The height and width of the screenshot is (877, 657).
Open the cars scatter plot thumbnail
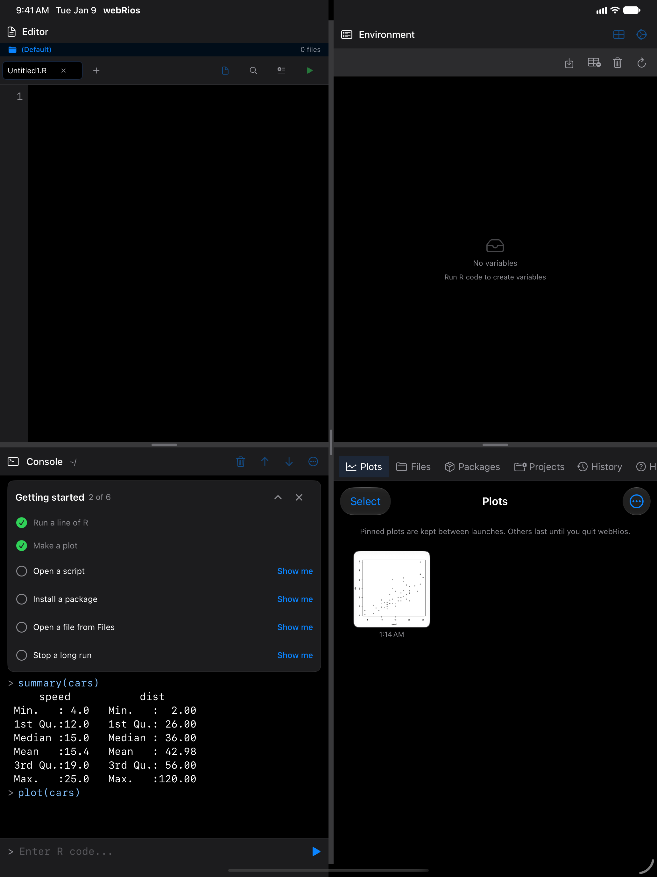pos(392,589)
